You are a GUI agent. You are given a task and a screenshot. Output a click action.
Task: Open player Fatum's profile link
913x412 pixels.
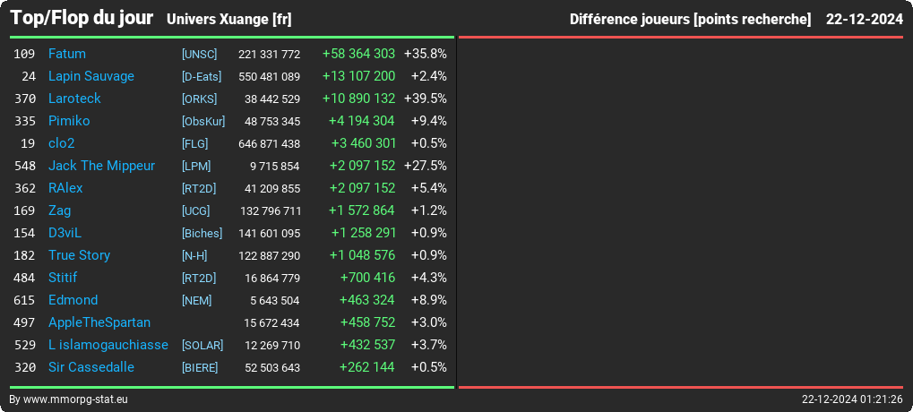(x=67, y=54)
